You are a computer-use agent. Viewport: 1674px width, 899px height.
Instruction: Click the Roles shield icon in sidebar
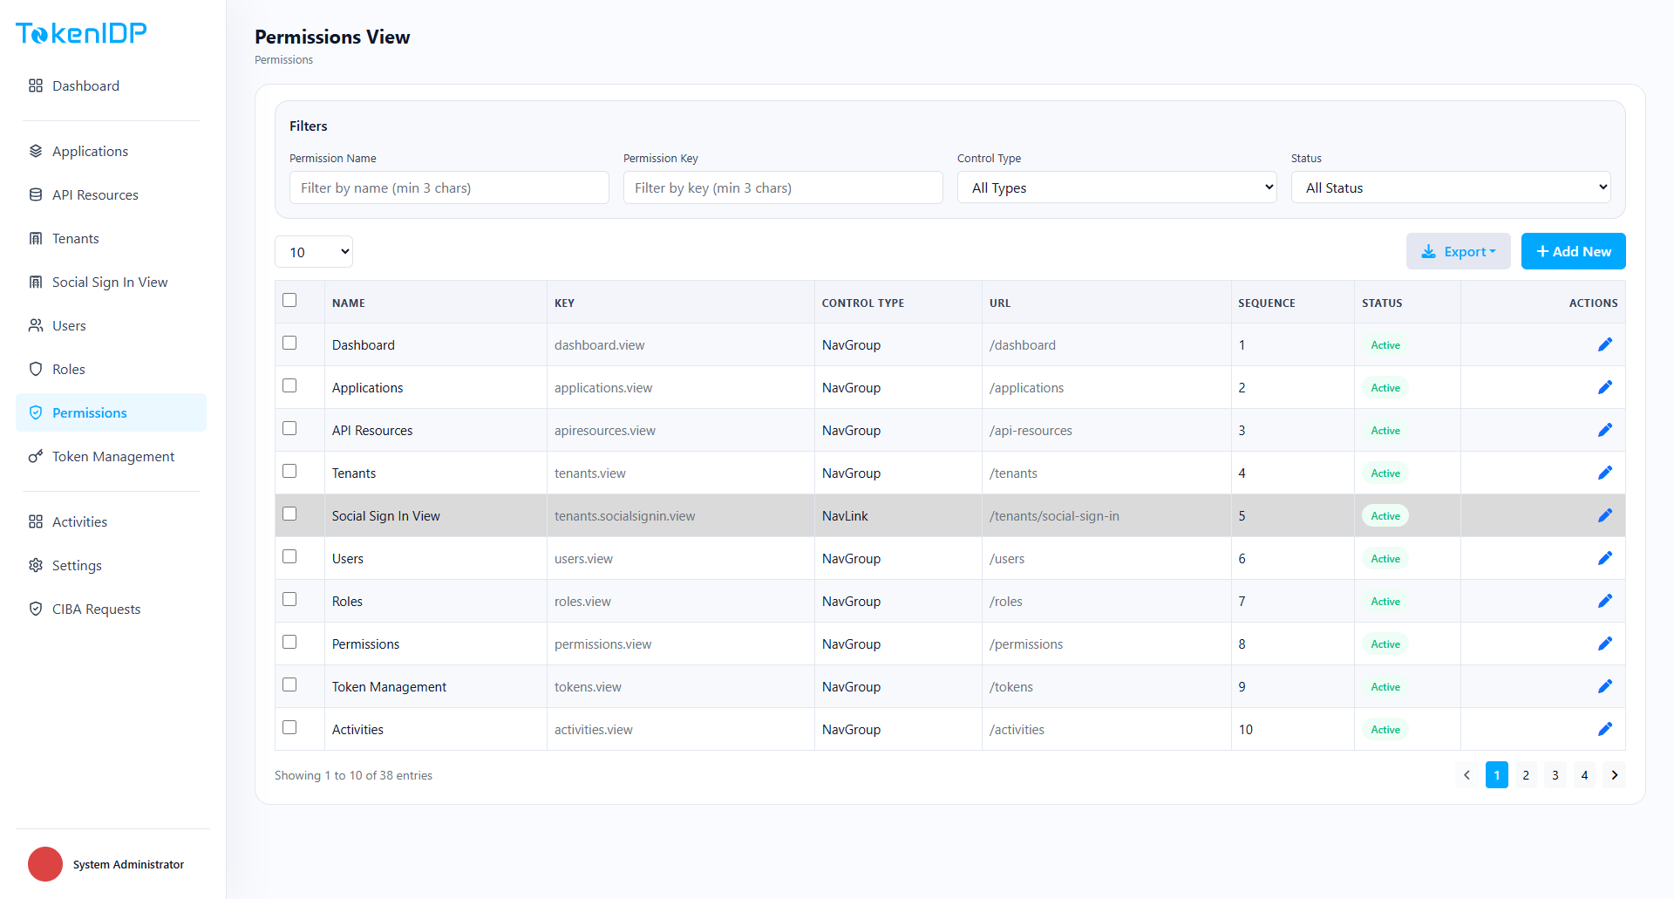36,369
